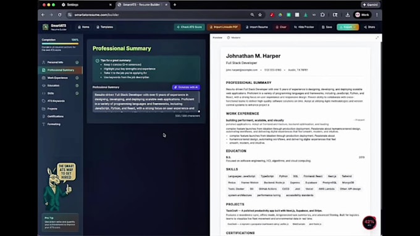Reload the page
This screenshot has width=420, height=236.
[x=60, y=15]
